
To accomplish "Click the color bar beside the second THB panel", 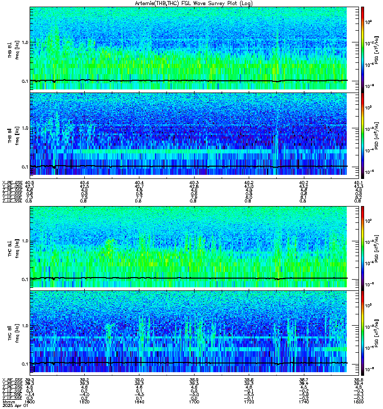I will (x=363, y=135).
